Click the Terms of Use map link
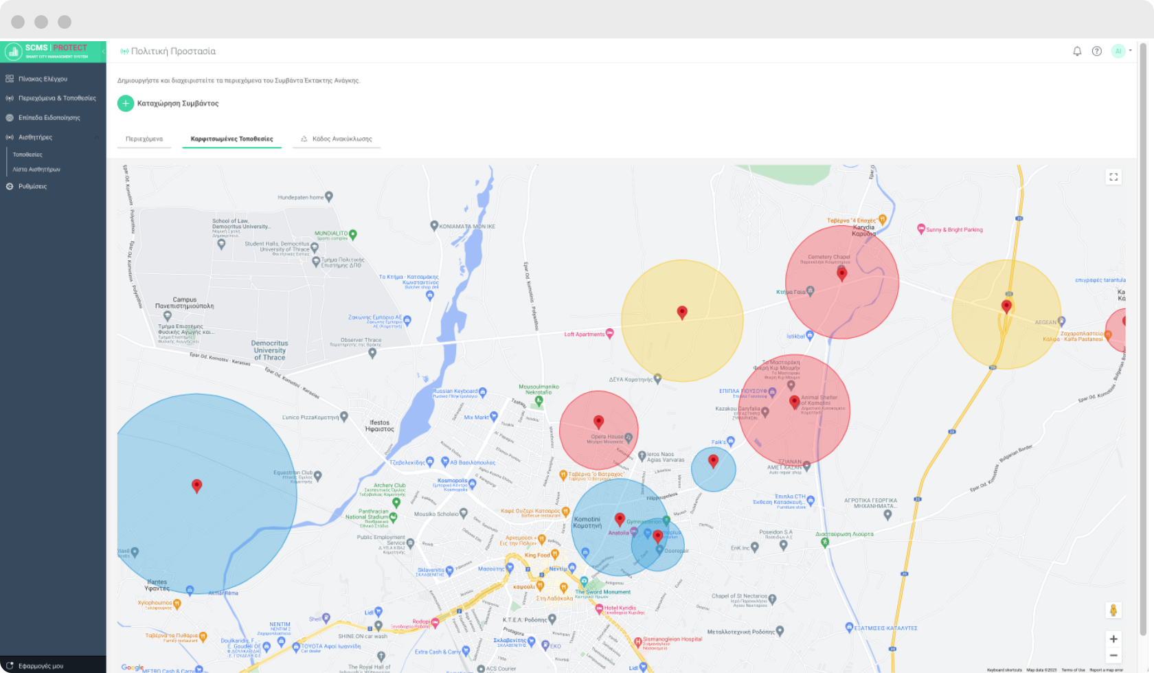The height and width of the screenshot is (673, 1154). click(1073, 670)
